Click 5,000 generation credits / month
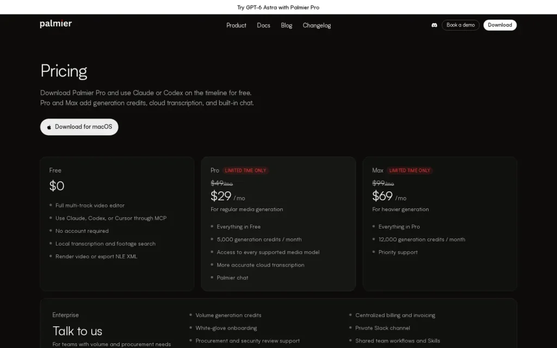 pos(259,239)
